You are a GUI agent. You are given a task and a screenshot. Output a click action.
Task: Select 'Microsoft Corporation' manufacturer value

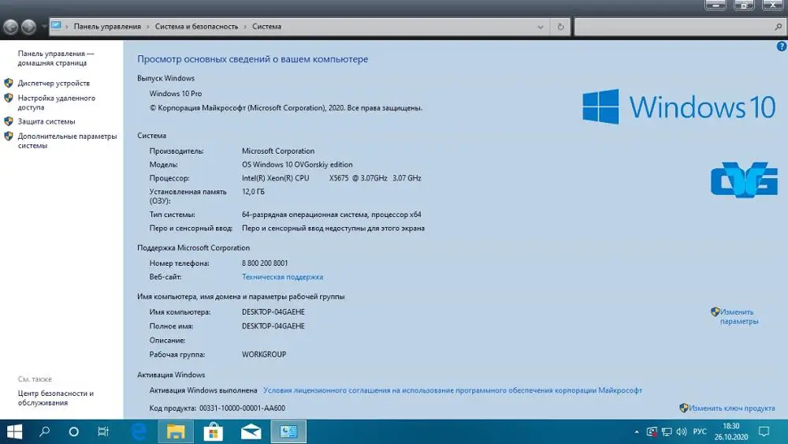[x=278, y=151]
